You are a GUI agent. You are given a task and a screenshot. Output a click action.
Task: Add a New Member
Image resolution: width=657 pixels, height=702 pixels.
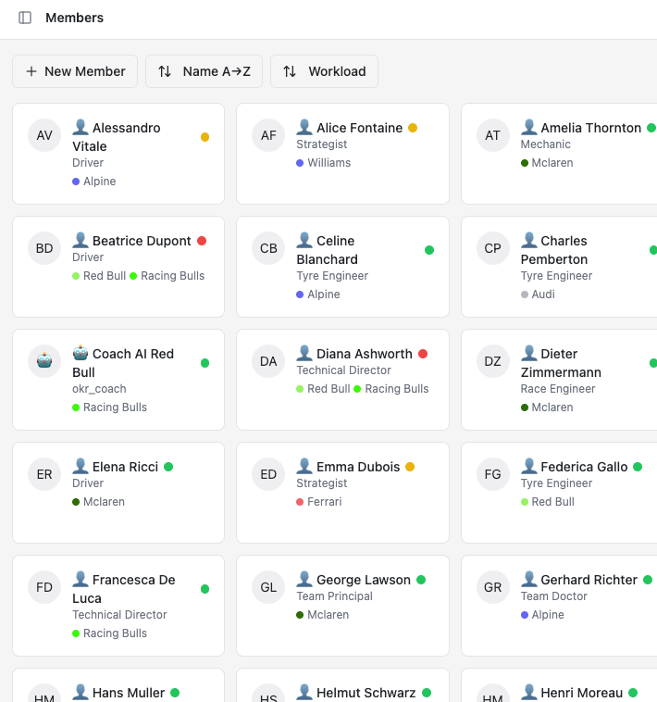75,71
